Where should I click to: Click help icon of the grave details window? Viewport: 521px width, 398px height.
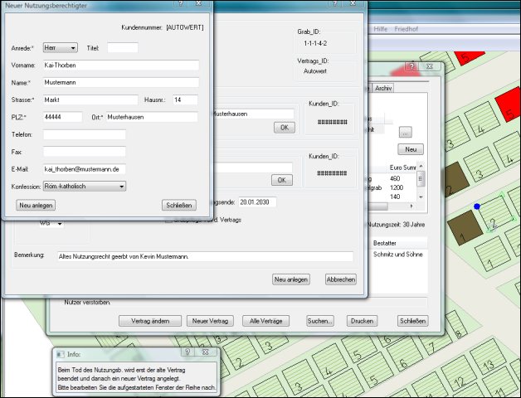tap(411, 66)
